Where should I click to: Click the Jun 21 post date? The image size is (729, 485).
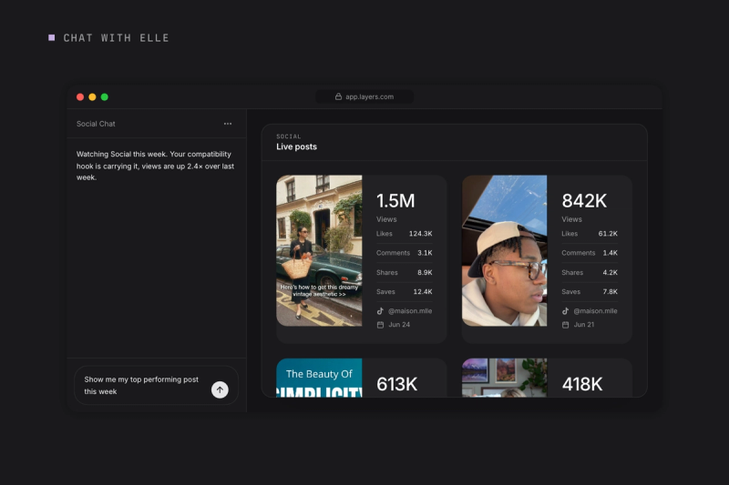click(584, 325)
